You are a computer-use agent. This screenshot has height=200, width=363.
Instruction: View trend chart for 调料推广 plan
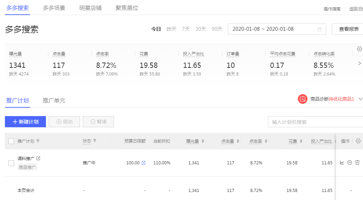342,163
